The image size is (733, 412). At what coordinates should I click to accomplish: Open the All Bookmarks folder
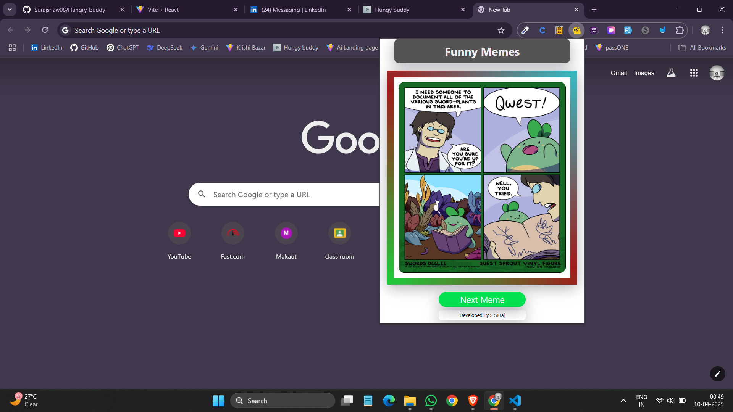(702, 48)
